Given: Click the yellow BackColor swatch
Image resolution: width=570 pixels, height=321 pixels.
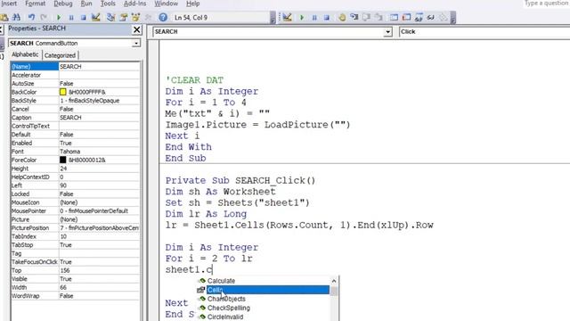Looking at the screenshot, I should coord(63,92).
